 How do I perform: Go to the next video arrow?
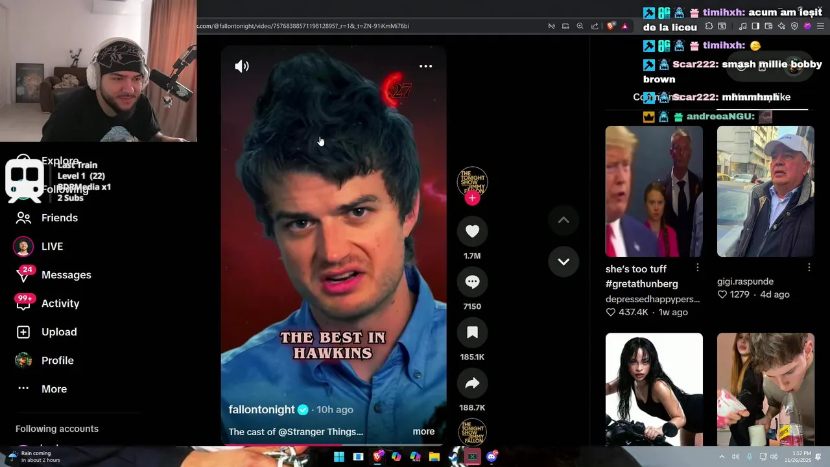(563, 262)
